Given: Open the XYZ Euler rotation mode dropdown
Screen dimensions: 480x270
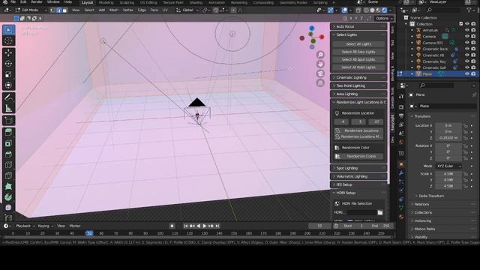Looking at the screenshot, I should pos(448,166).
